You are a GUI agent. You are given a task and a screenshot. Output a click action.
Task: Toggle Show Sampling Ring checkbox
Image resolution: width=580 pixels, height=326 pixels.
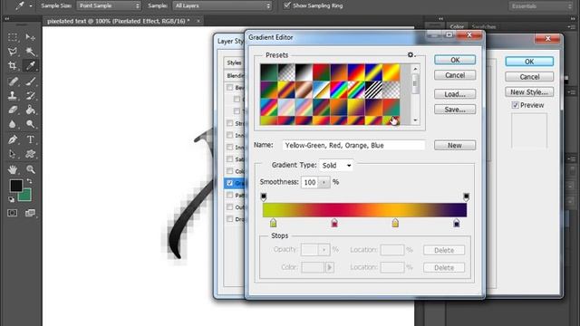coord(287,5)
